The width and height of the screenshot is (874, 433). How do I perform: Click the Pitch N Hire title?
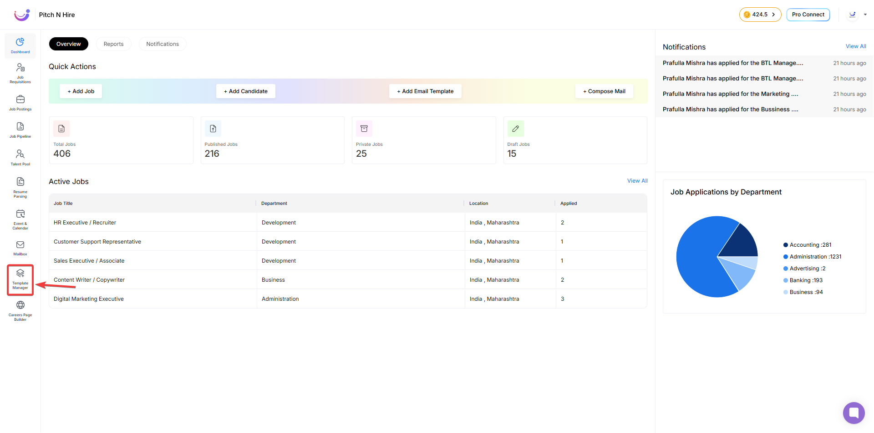[x=57, y=15]
